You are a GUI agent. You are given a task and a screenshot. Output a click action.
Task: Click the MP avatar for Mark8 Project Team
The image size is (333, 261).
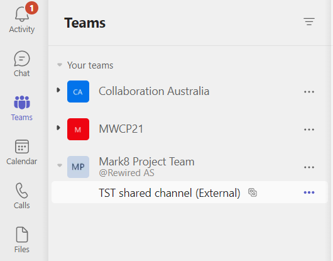78,167
